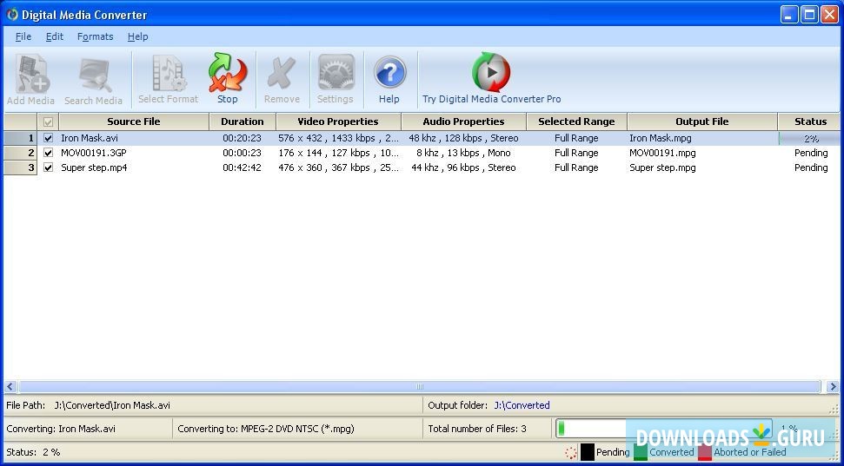Image resolution: width=844 pixels, height=466 pixels.
Task: Click Converting: Iron Mask.avi status text
Action: point(61,429)
